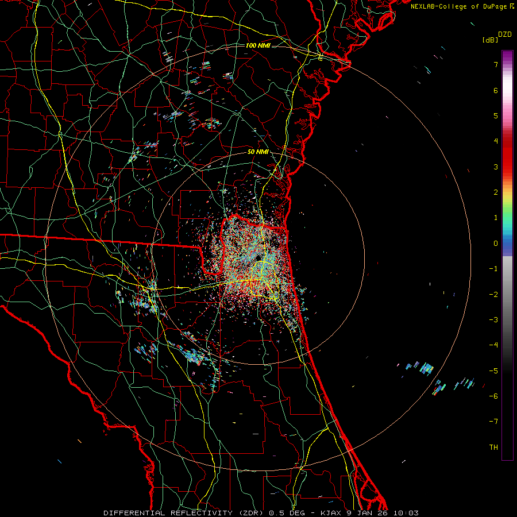The width and height of the screenshot is (517, 517).
Task: Click the DIFFERENTIAL REFLECTIVITY (ZDR) footer text
Action: [x=184, y=513]
